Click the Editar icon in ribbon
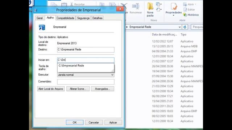This screenshot has width=232, height=130. [185, 10]
